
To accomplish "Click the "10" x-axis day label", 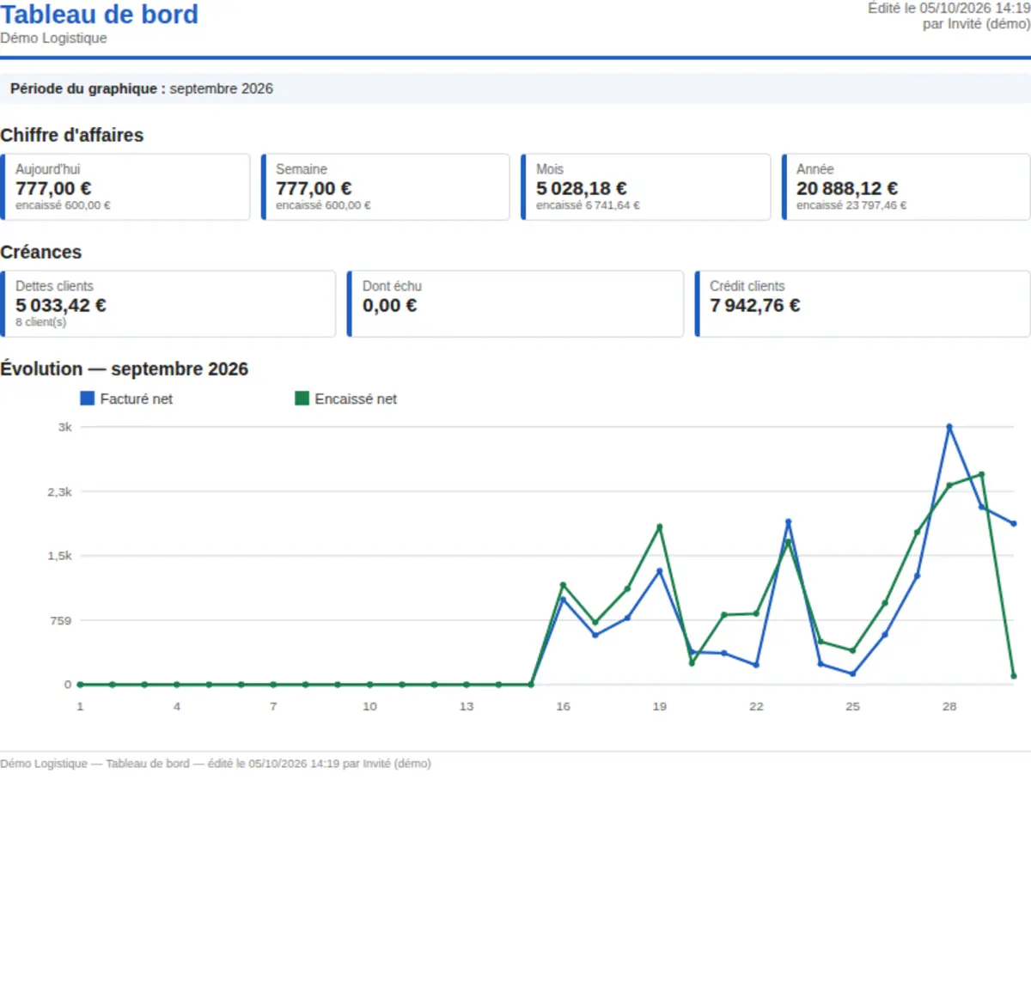I will (369, 706).
